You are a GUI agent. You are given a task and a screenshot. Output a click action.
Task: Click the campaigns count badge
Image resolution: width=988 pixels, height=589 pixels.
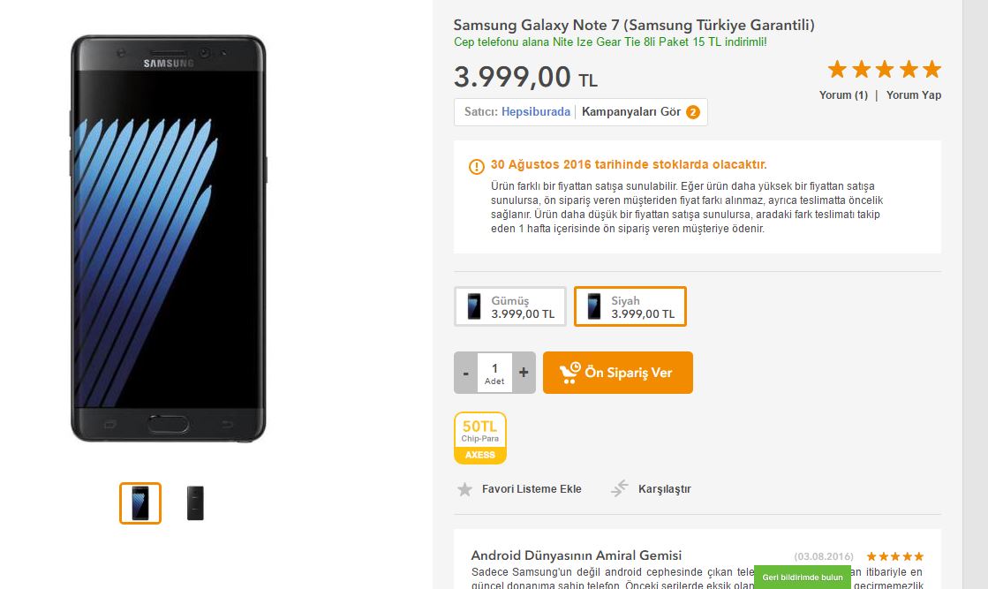[x=693, y=112]
